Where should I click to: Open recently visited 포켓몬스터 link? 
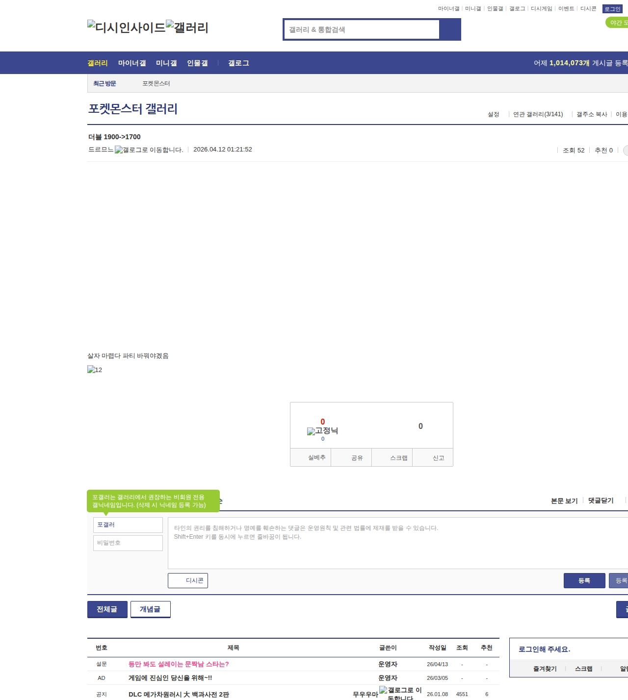coord(156,83)
